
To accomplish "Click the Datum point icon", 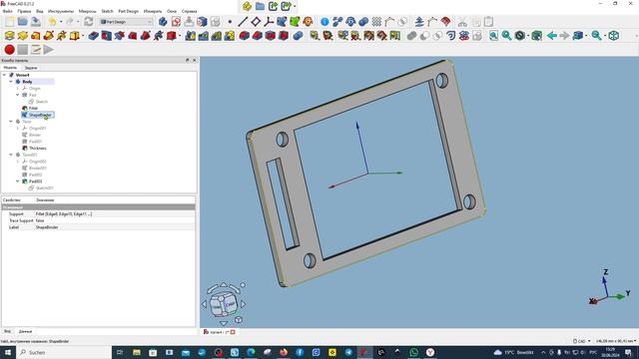I will pos(230,22).
